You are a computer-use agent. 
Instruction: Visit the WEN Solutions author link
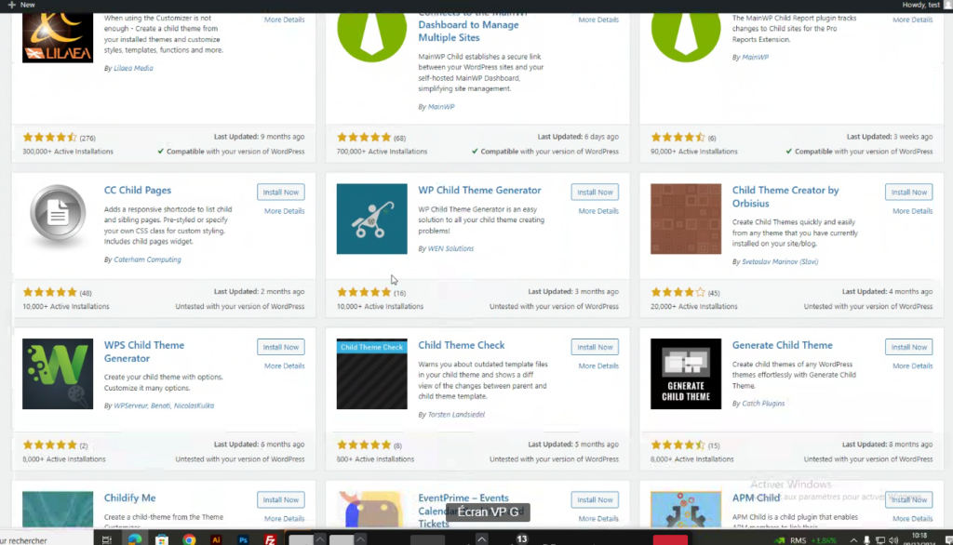[x=450, y=248]
